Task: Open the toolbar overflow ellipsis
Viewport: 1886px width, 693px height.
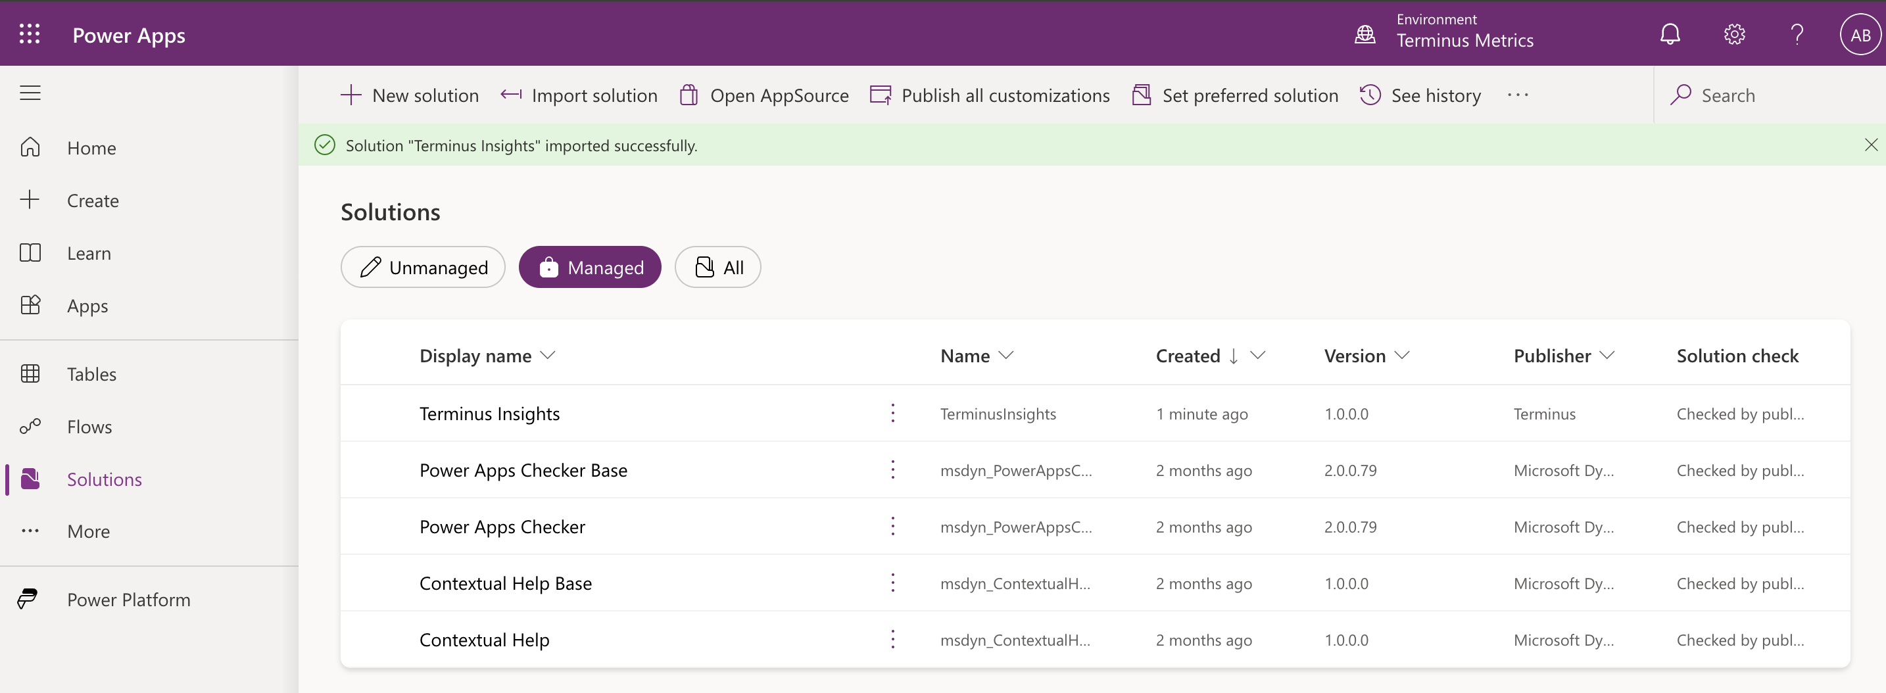Action: click(x=1518, y=95)
